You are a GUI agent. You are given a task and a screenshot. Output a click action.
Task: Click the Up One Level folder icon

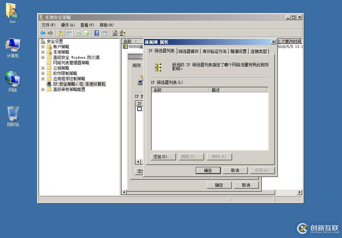[x=61, y=33]
